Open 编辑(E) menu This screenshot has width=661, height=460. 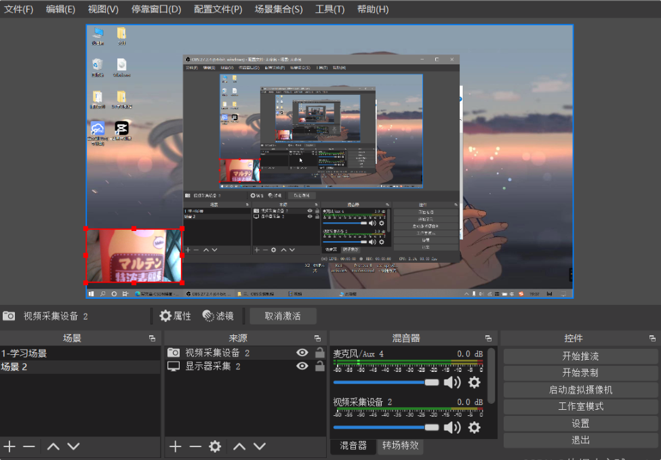tap(60, 9)
